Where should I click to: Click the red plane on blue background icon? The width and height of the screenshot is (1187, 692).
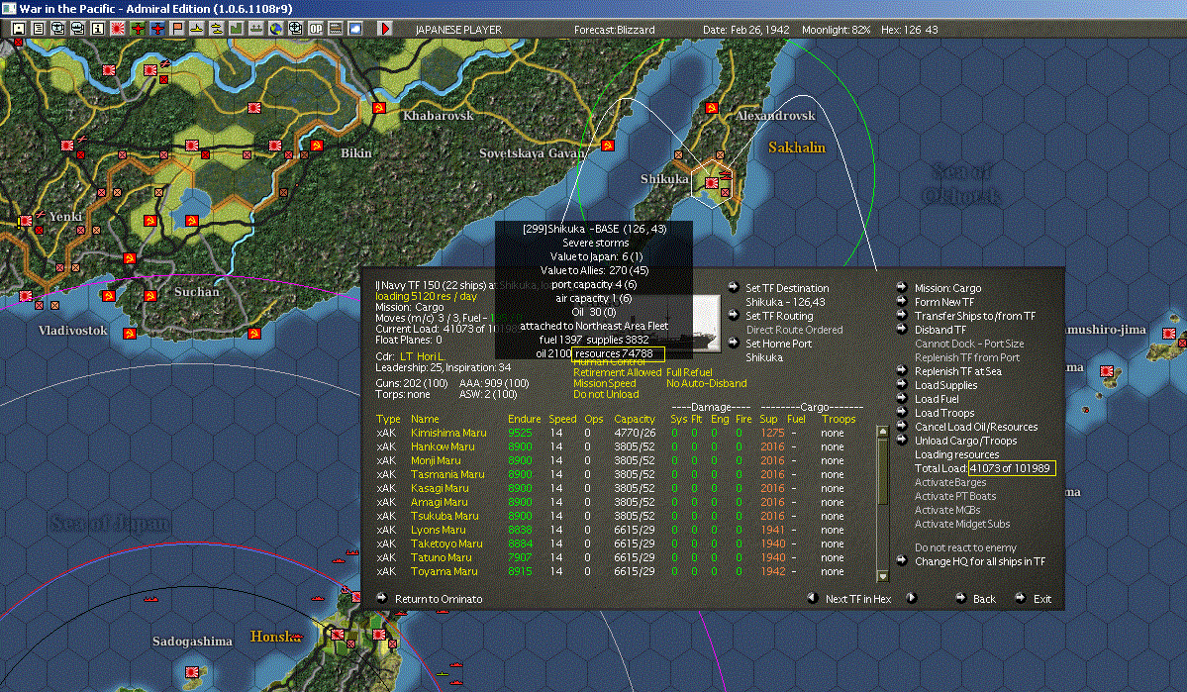(157, 29)
